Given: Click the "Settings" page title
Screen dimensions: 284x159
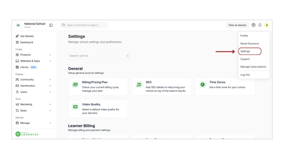Looking at the screenshot, I should click(76, 36).
